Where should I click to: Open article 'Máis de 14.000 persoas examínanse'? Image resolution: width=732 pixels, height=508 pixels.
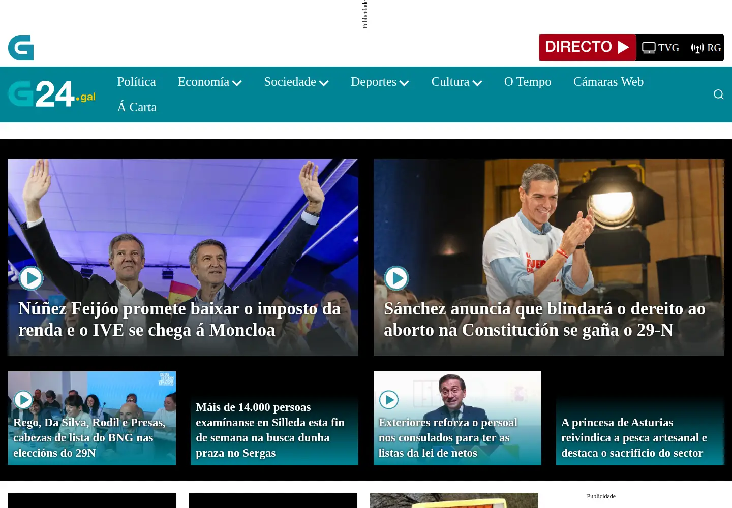(270, 430)
